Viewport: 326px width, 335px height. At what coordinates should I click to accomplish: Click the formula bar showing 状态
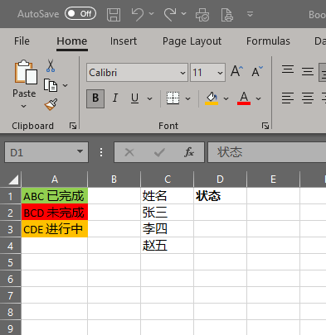(x=267, y=152)
